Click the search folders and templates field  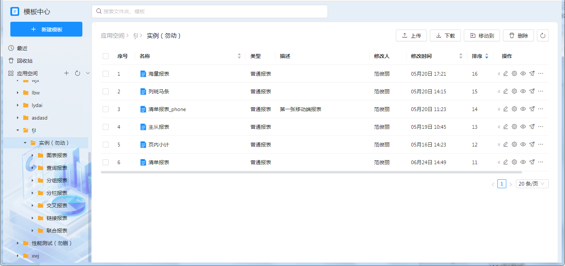tap(209, 11)
